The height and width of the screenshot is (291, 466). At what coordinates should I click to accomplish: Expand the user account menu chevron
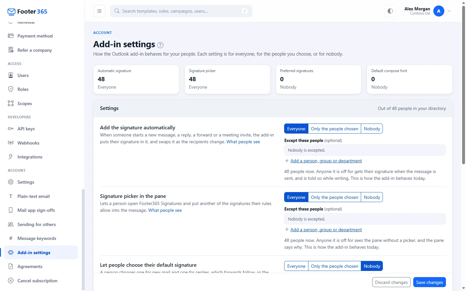coord(449,11)
